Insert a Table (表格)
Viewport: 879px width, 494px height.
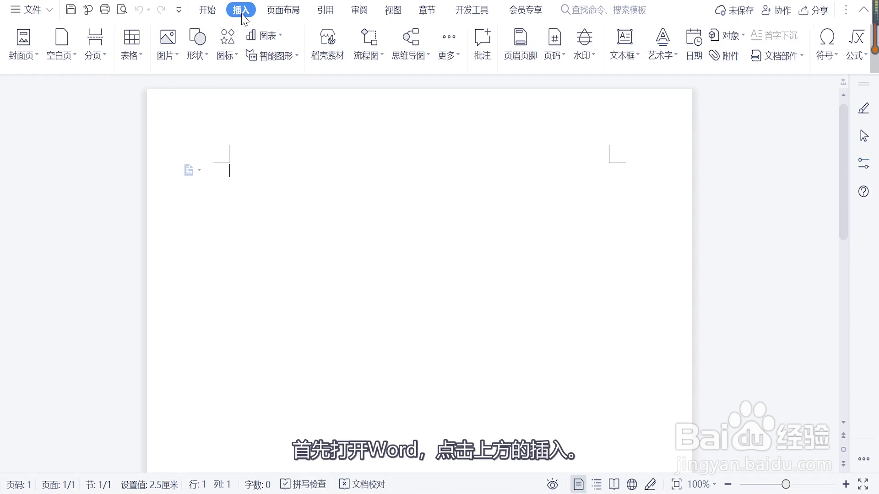[x=131, y=44]
